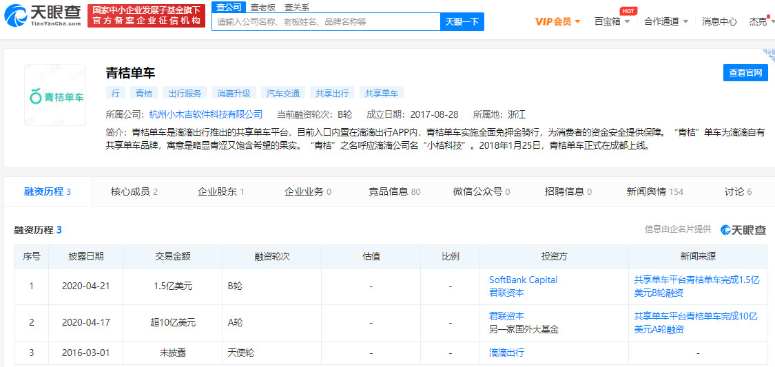Switch to the 竞品信息 tab
The width and height of the screenshot is (775, 367).
[395, 191]
